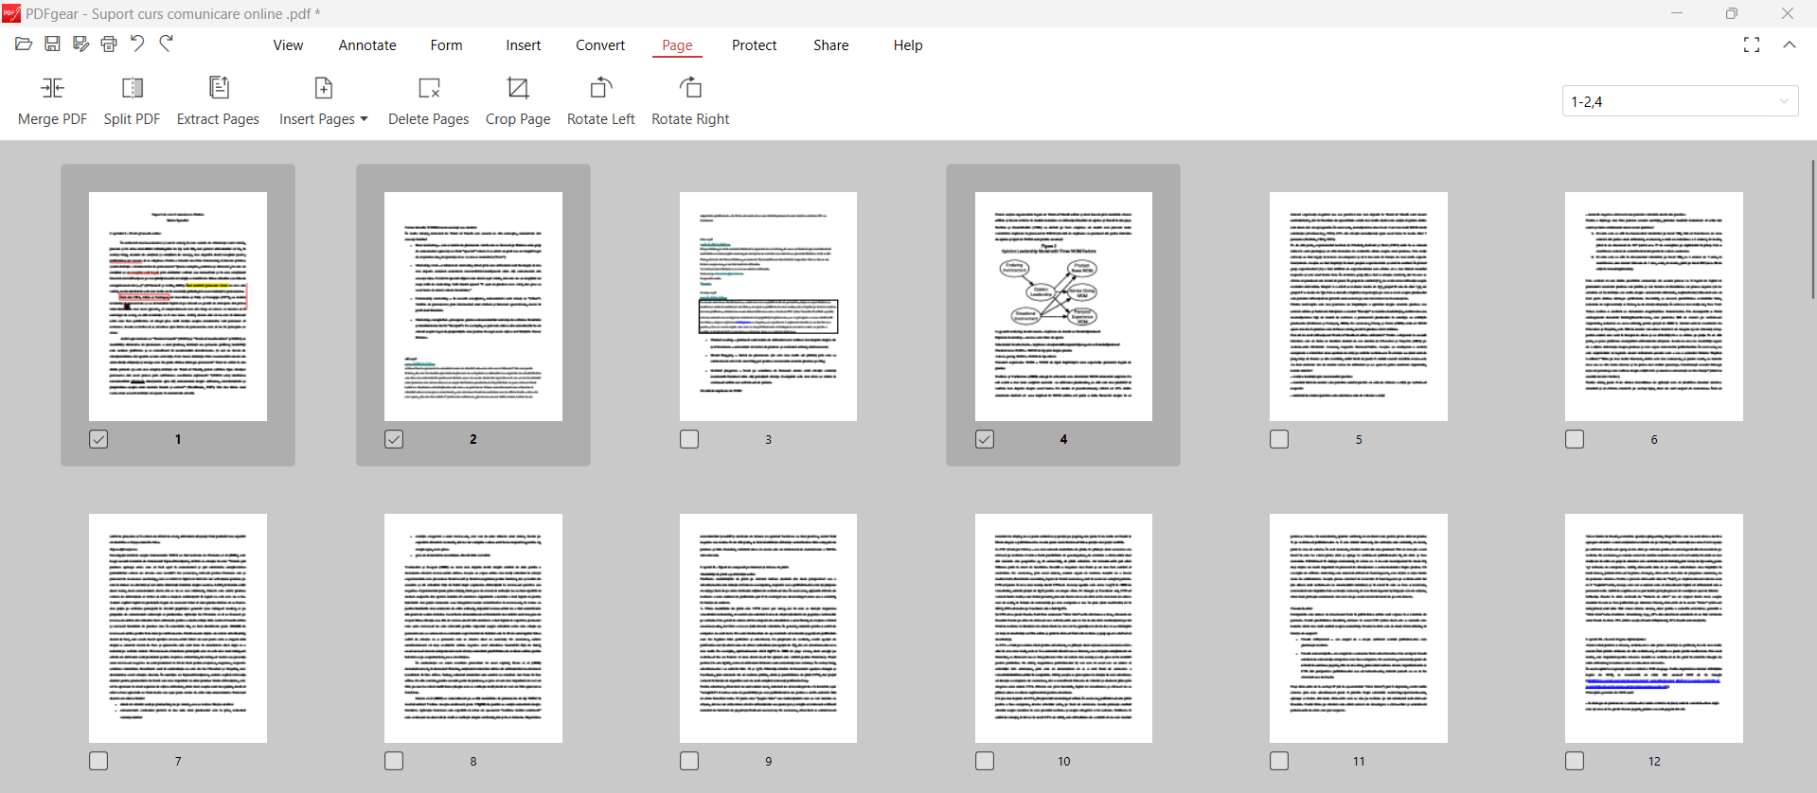Select page 7 thumbnail

[x=178, y=628]
